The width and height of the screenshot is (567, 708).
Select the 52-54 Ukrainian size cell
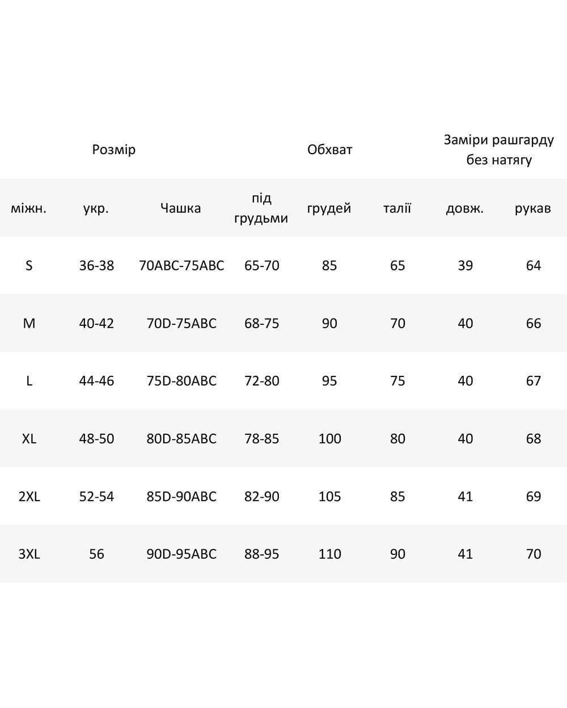[x=96, y=496]
